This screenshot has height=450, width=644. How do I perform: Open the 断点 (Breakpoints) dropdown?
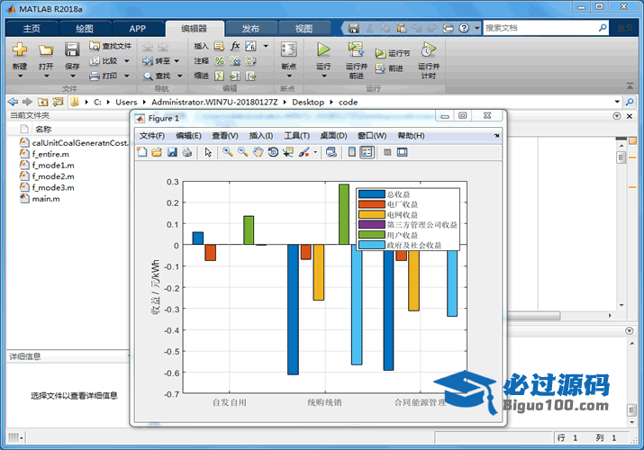tap(288, 67)
